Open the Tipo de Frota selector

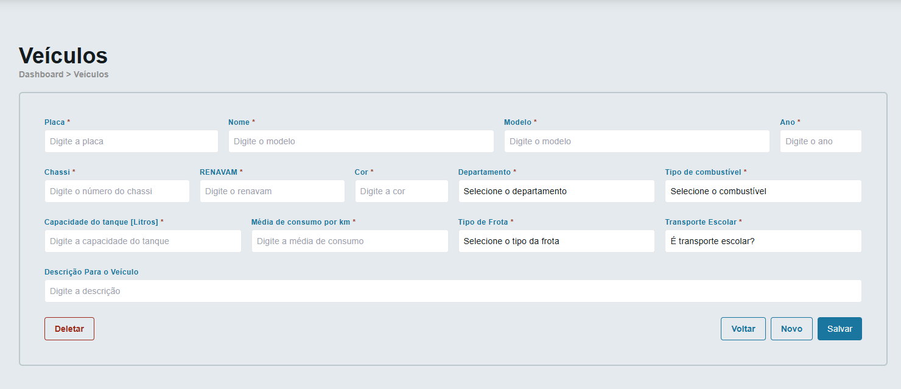pyautogui.click(x=556, y=241)
